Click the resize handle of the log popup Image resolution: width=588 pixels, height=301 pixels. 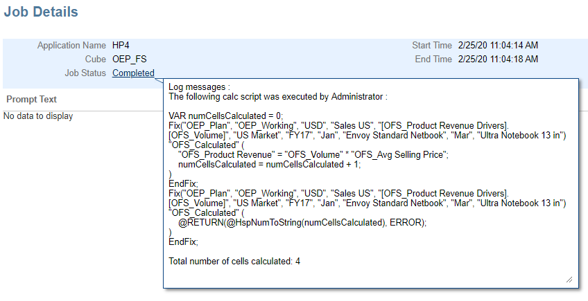[569, 279]
